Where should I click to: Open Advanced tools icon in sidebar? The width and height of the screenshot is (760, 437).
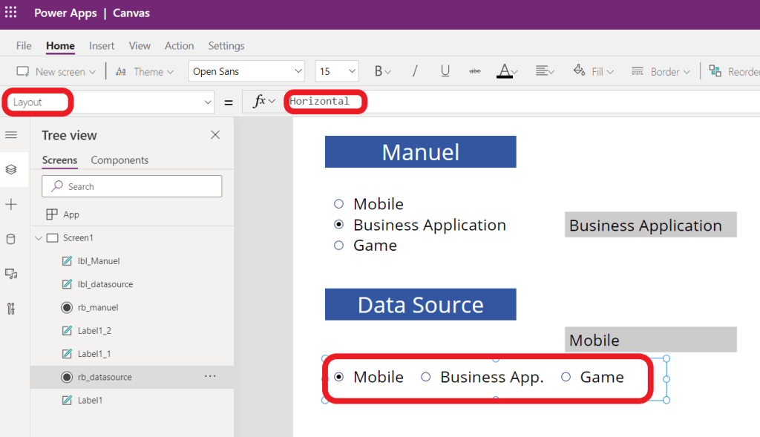point(11,309)
